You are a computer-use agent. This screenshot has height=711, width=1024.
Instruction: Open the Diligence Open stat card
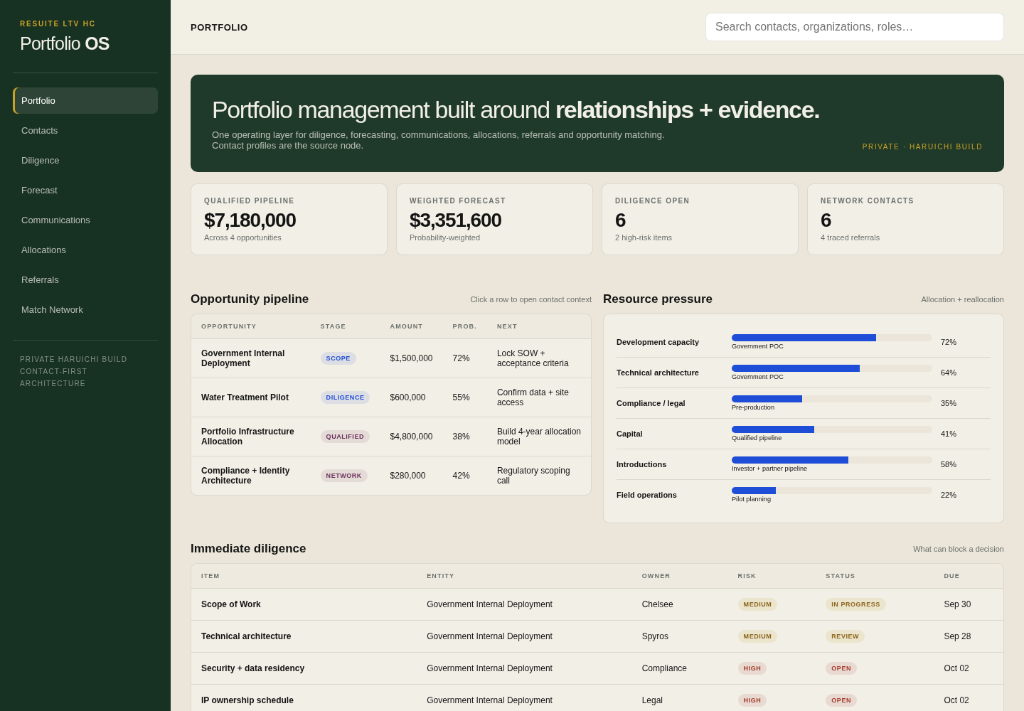point(700,220)
